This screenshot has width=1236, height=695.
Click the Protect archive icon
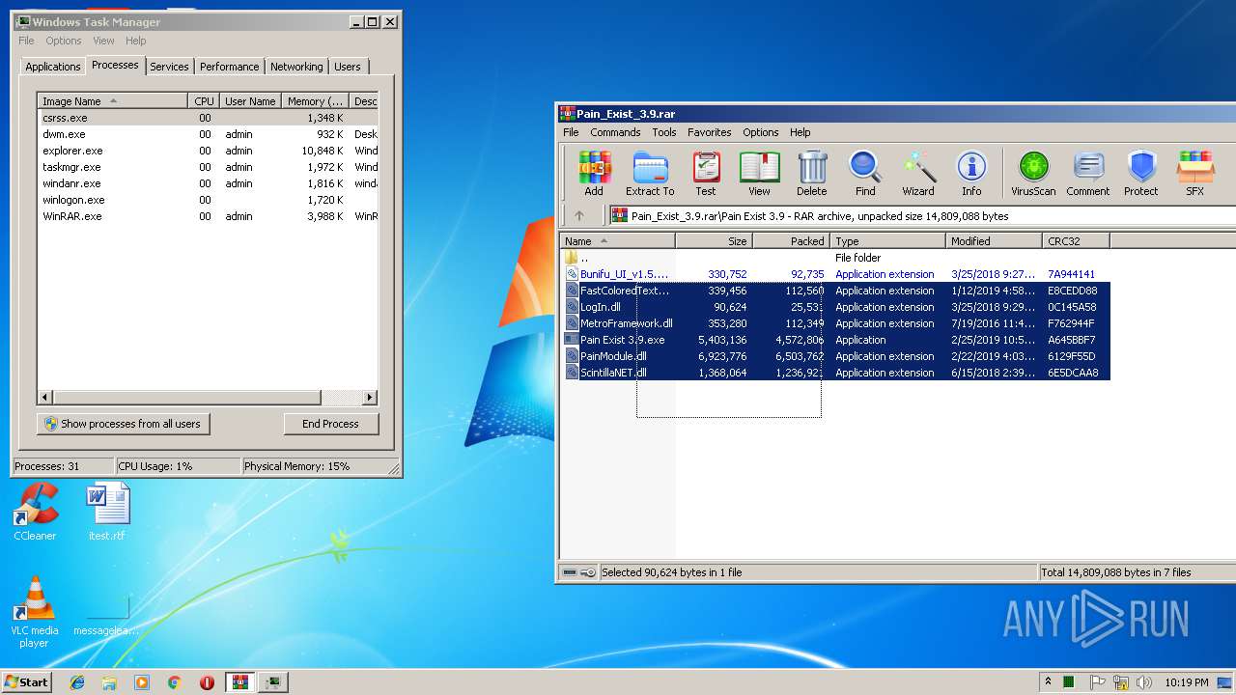[x=1140, y=173]
